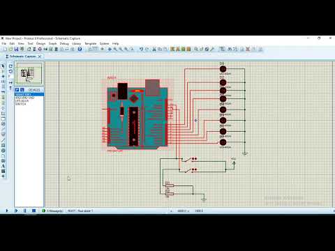Open the Debug menu

pyautogui.click(x=64, y=43)
